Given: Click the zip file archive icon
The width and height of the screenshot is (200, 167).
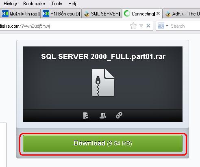Looking at the screenshot, I should click(103, 82).
